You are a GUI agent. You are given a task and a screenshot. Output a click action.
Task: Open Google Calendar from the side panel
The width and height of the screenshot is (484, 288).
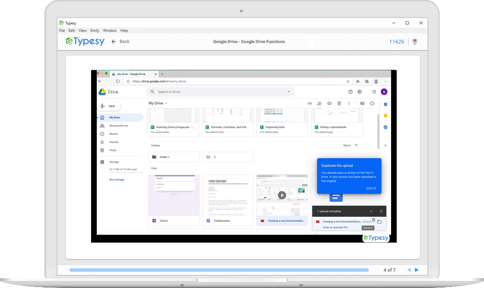(385, 106)
